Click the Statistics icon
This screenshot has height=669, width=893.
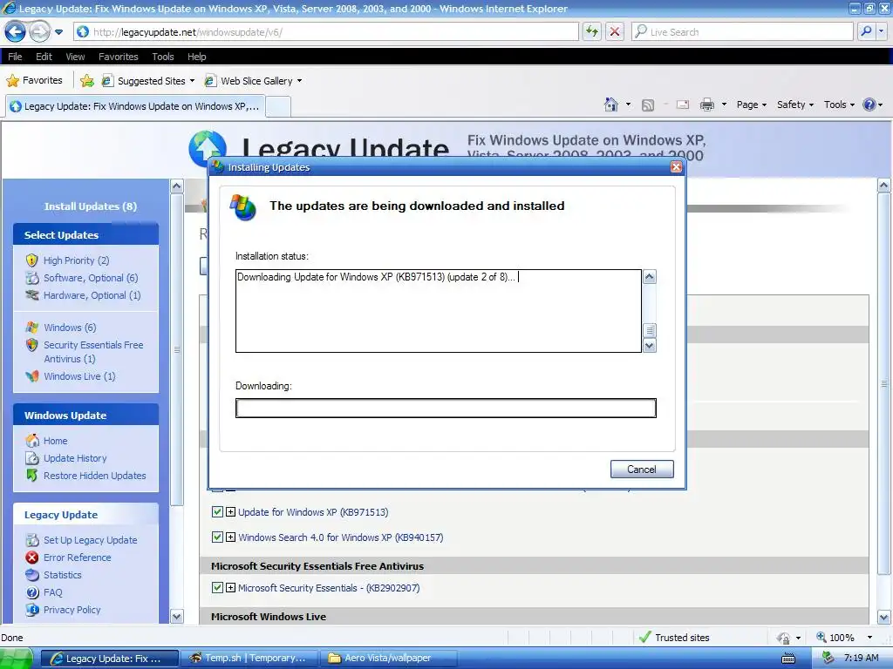(x=32, y=575)
